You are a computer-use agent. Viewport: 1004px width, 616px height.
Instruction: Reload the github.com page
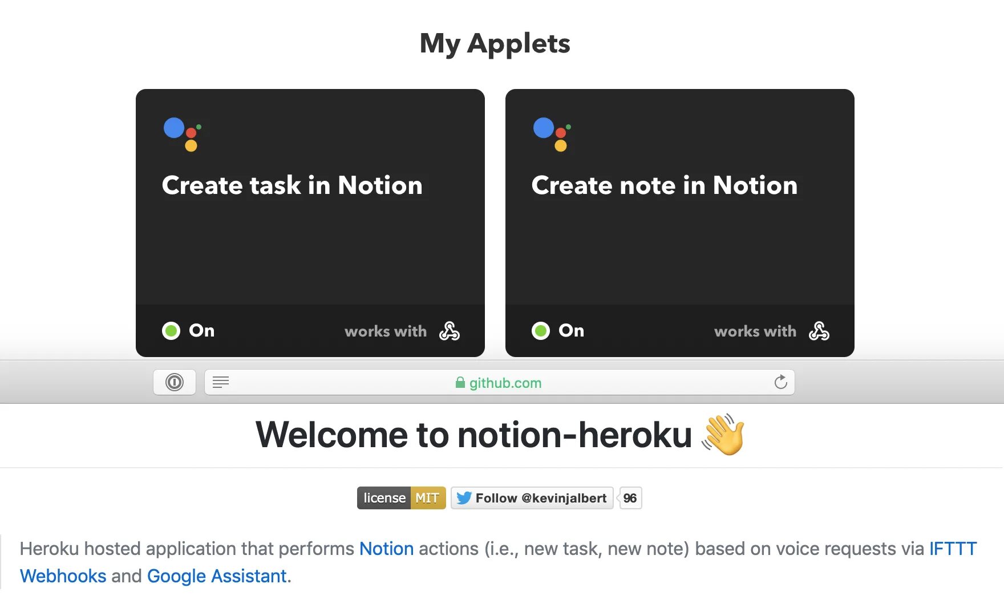point(780,382)
